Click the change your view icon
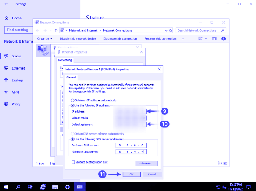 pos(201,38)
